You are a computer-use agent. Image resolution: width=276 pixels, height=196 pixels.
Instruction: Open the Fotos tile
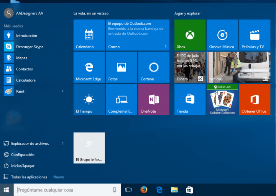(x=122, y=67)
